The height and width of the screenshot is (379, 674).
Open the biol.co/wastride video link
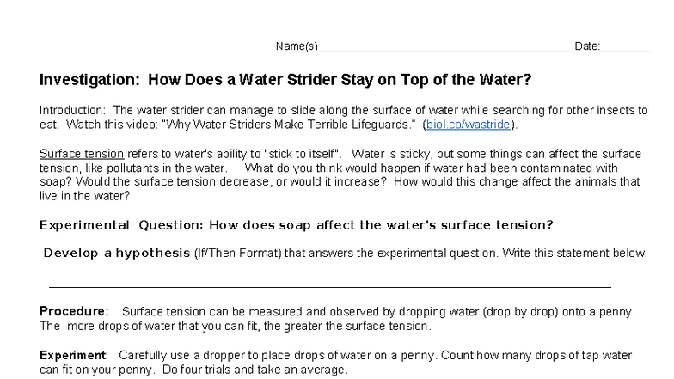click(x=469, y=125)
